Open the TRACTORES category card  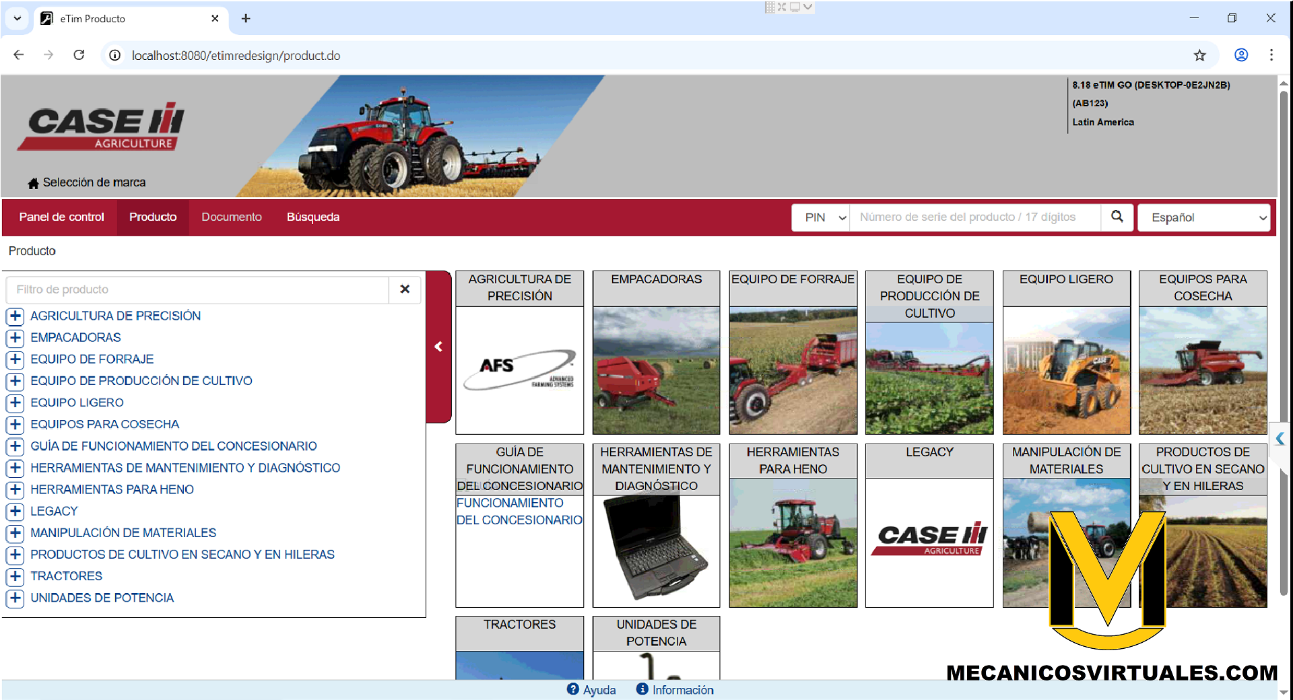tap(519, 647)
